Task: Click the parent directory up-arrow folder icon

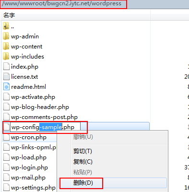Action: 6,26
